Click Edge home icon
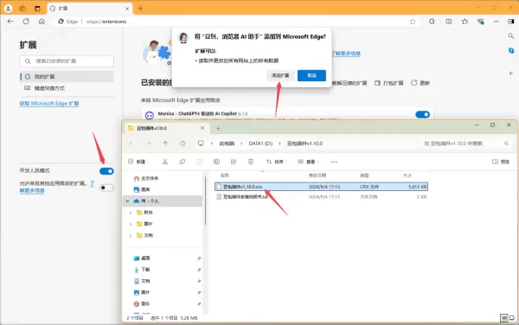This screenshot has height=325, width=519. coord(42,22)
